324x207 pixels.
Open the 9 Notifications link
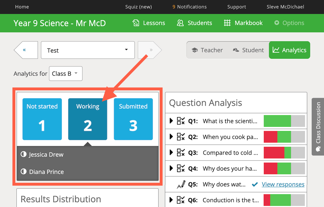pos(189,7)
